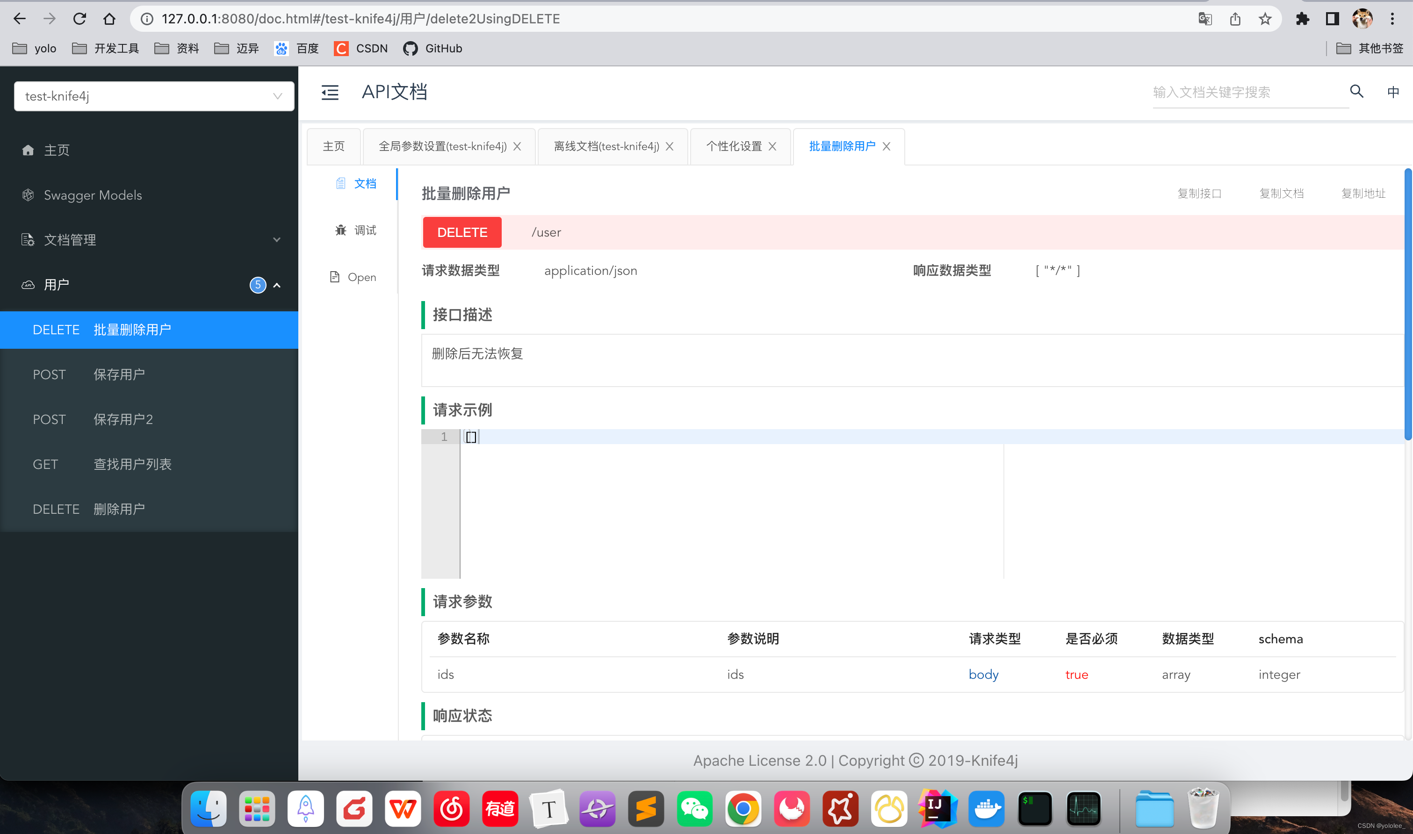Open the DELETE 删除用户 endpoint

click(x=149, y=509)
